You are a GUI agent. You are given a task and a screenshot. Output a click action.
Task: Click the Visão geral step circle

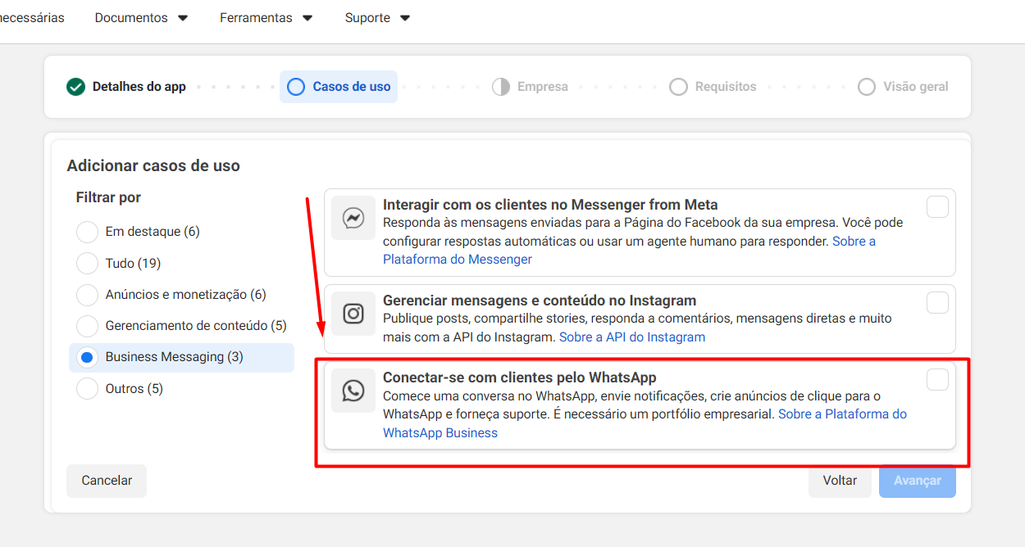(x=867, y=87)
